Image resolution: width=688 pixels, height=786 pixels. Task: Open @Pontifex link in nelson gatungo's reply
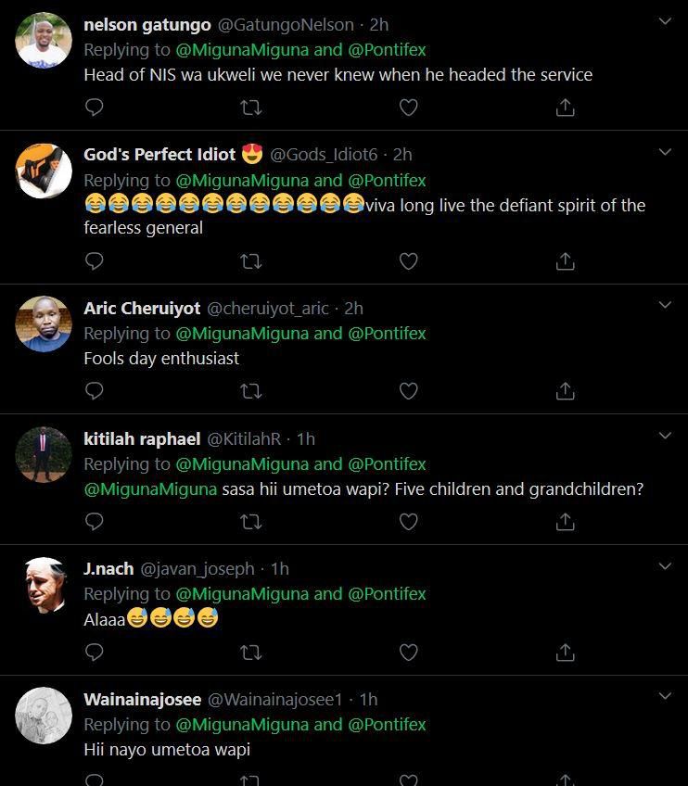coord(387,49)
